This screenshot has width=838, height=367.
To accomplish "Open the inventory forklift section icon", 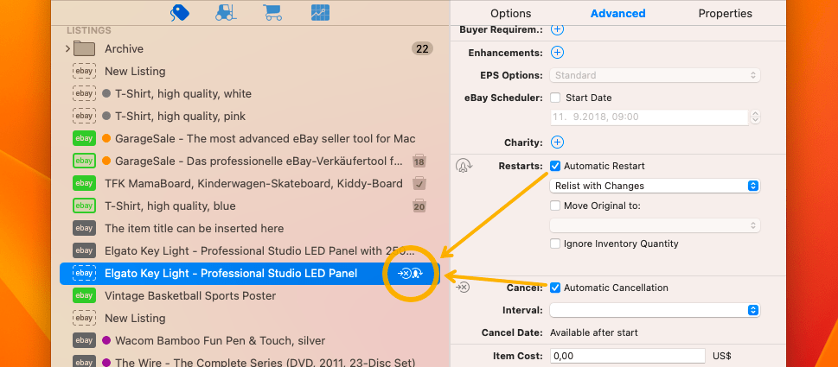I will [x=227, y=12].
